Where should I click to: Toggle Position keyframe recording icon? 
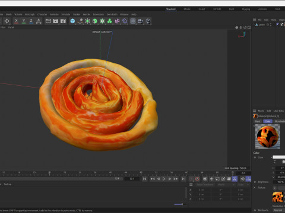(211, 179)
